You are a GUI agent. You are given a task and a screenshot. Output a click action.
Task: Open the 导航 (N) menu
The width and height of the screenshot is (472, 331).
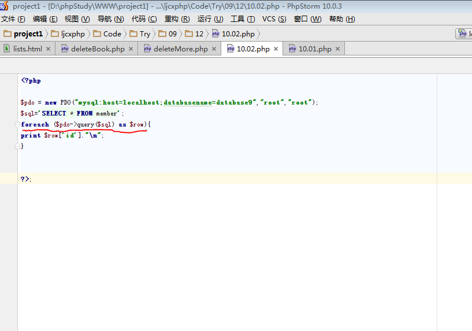tap(110, 19)
